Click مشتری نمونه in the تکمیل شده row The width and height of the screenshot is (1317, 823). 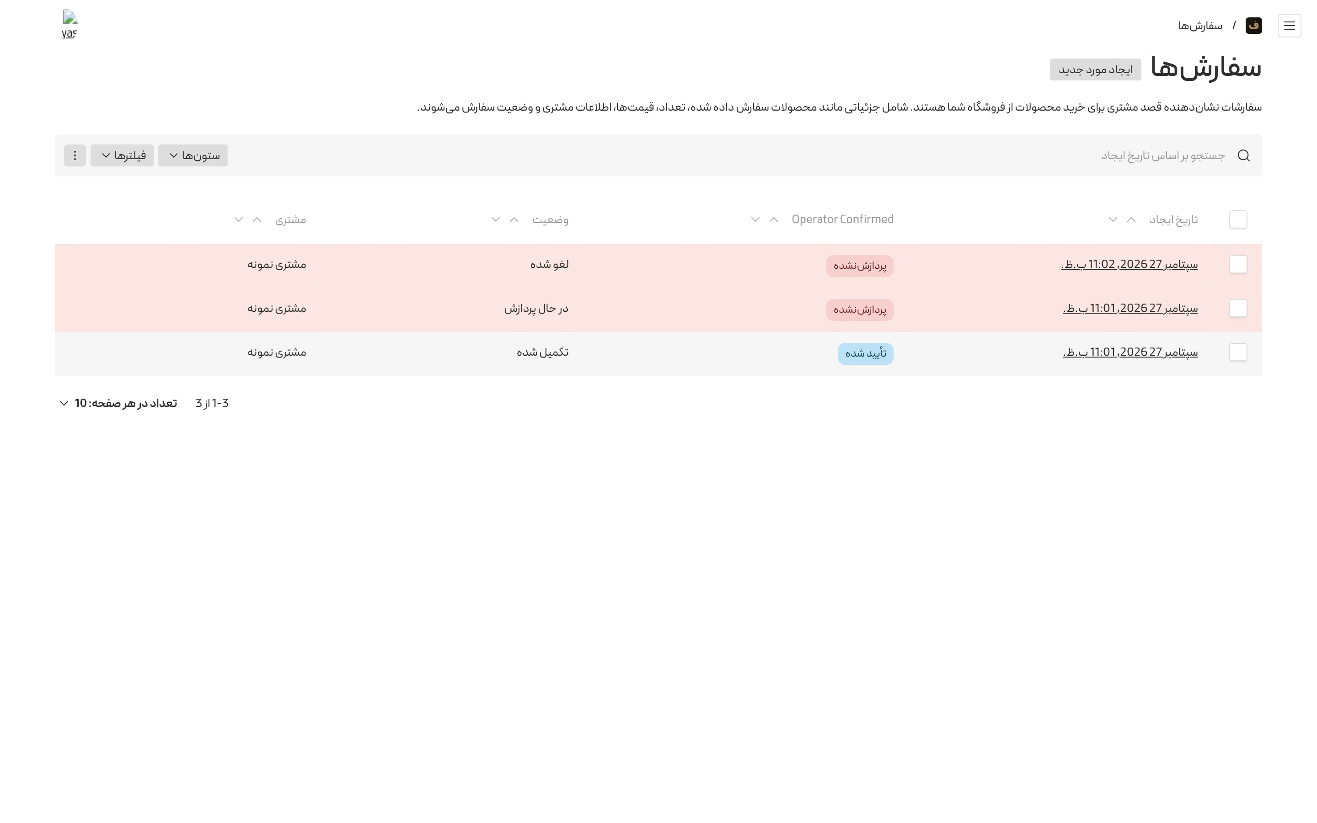(x=277, y=352)
